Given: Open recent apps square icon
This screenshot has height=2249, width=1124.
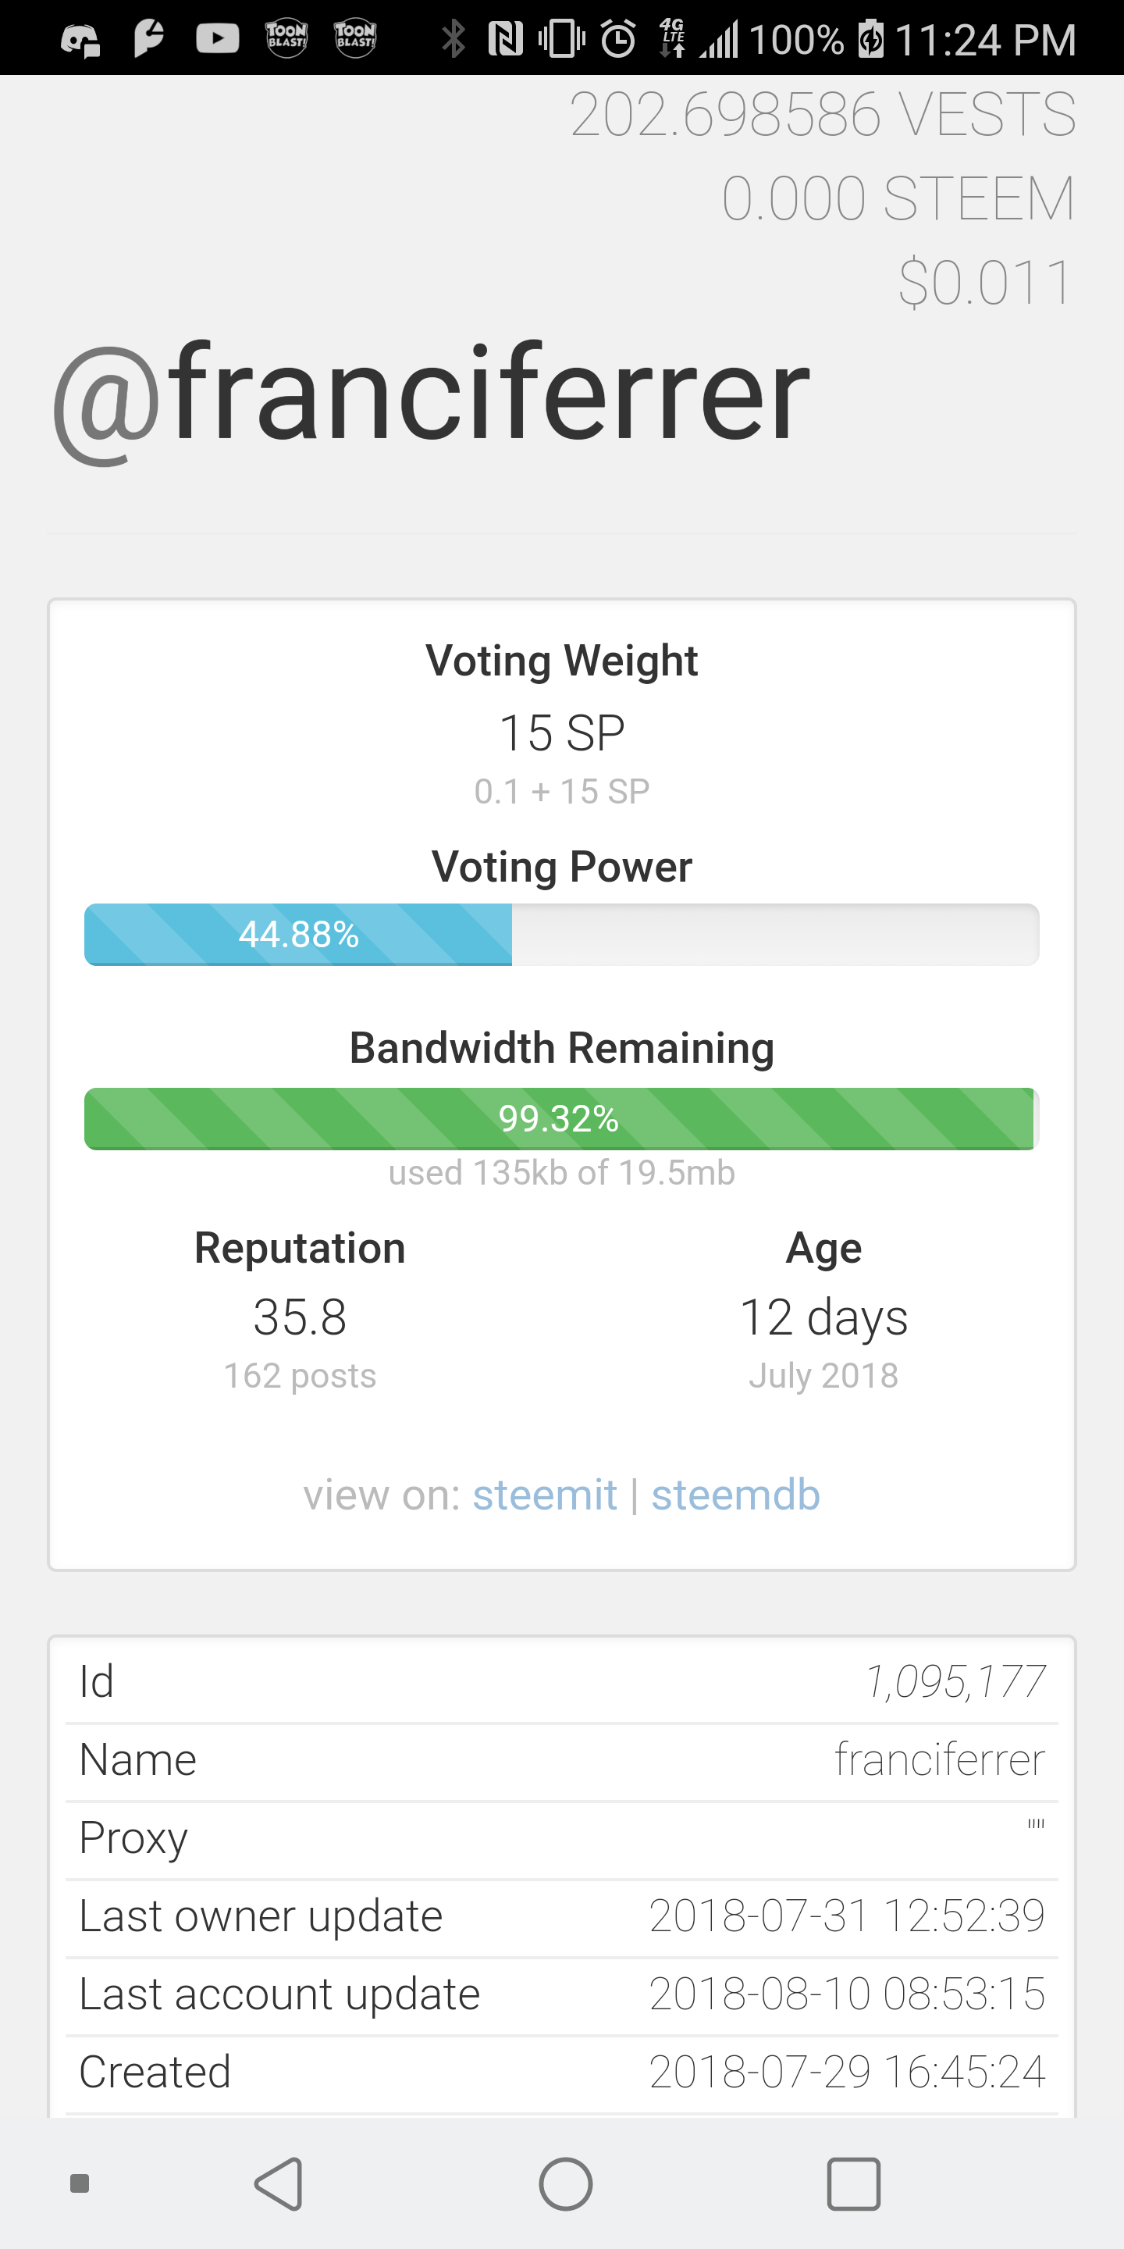Looking at the screenshot, I should pos(852,2183).
